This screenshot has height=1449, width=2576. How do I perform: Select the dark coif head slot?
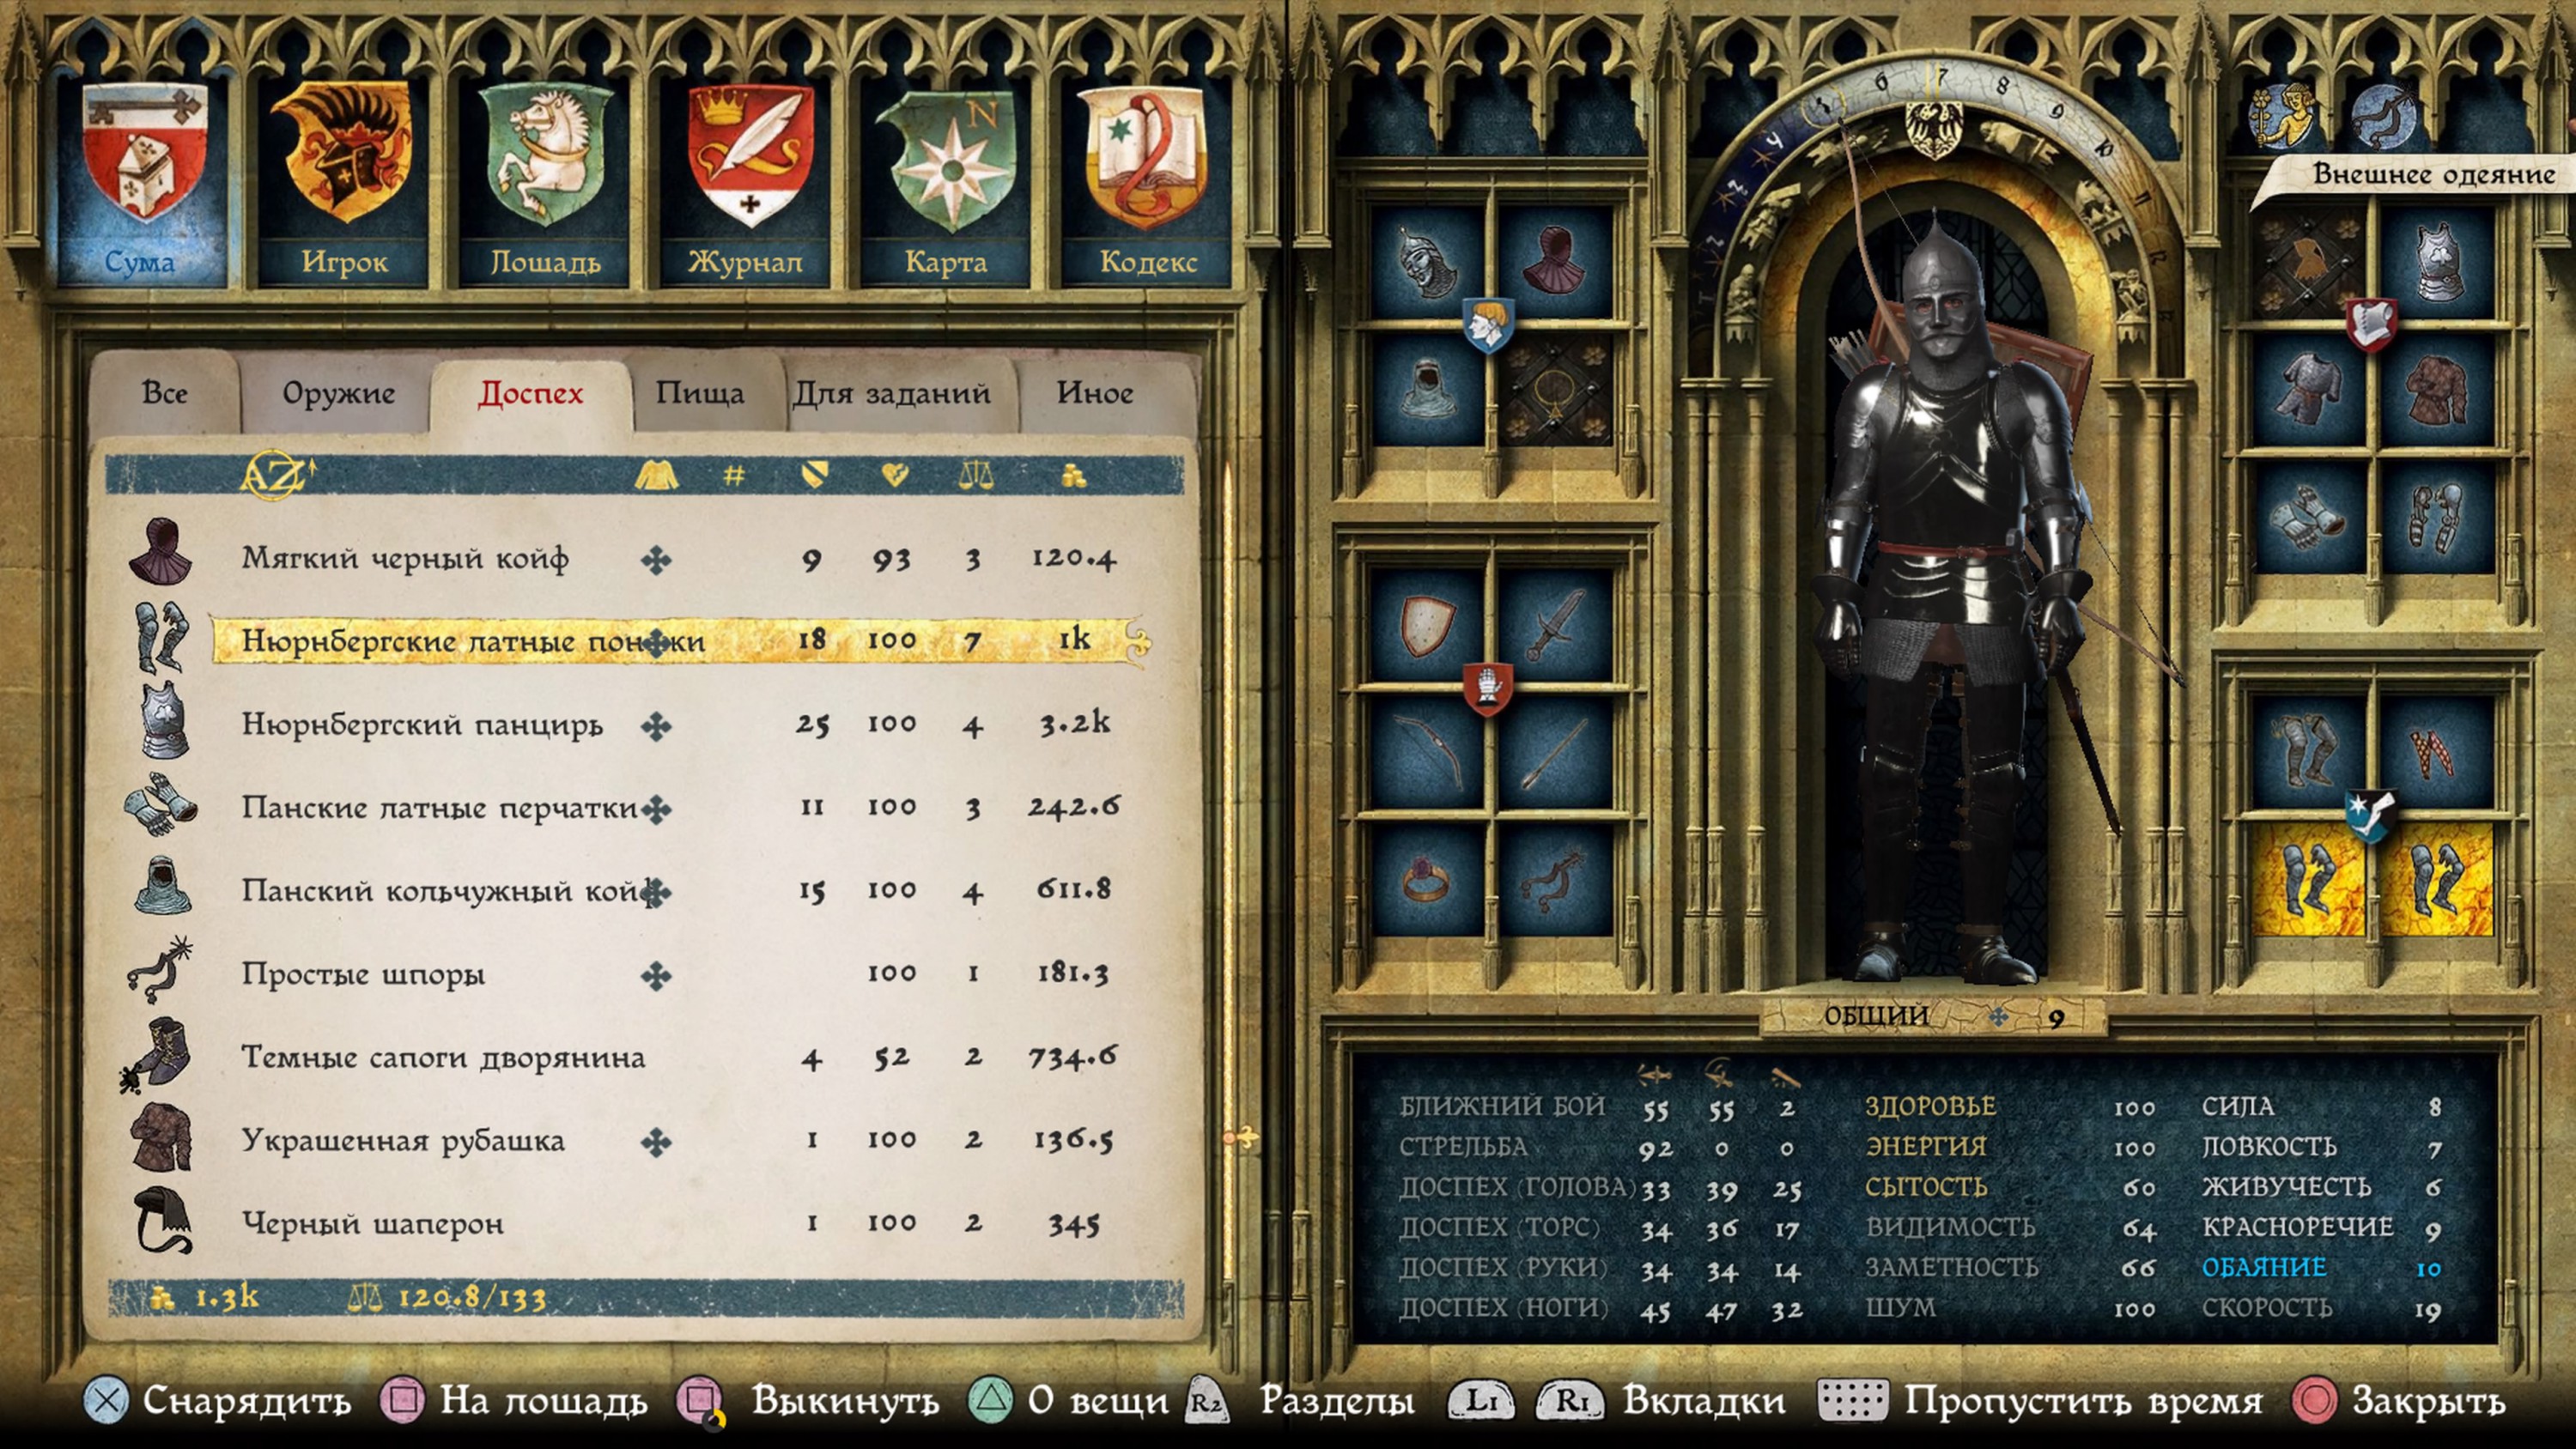(x=1554, y=262)
